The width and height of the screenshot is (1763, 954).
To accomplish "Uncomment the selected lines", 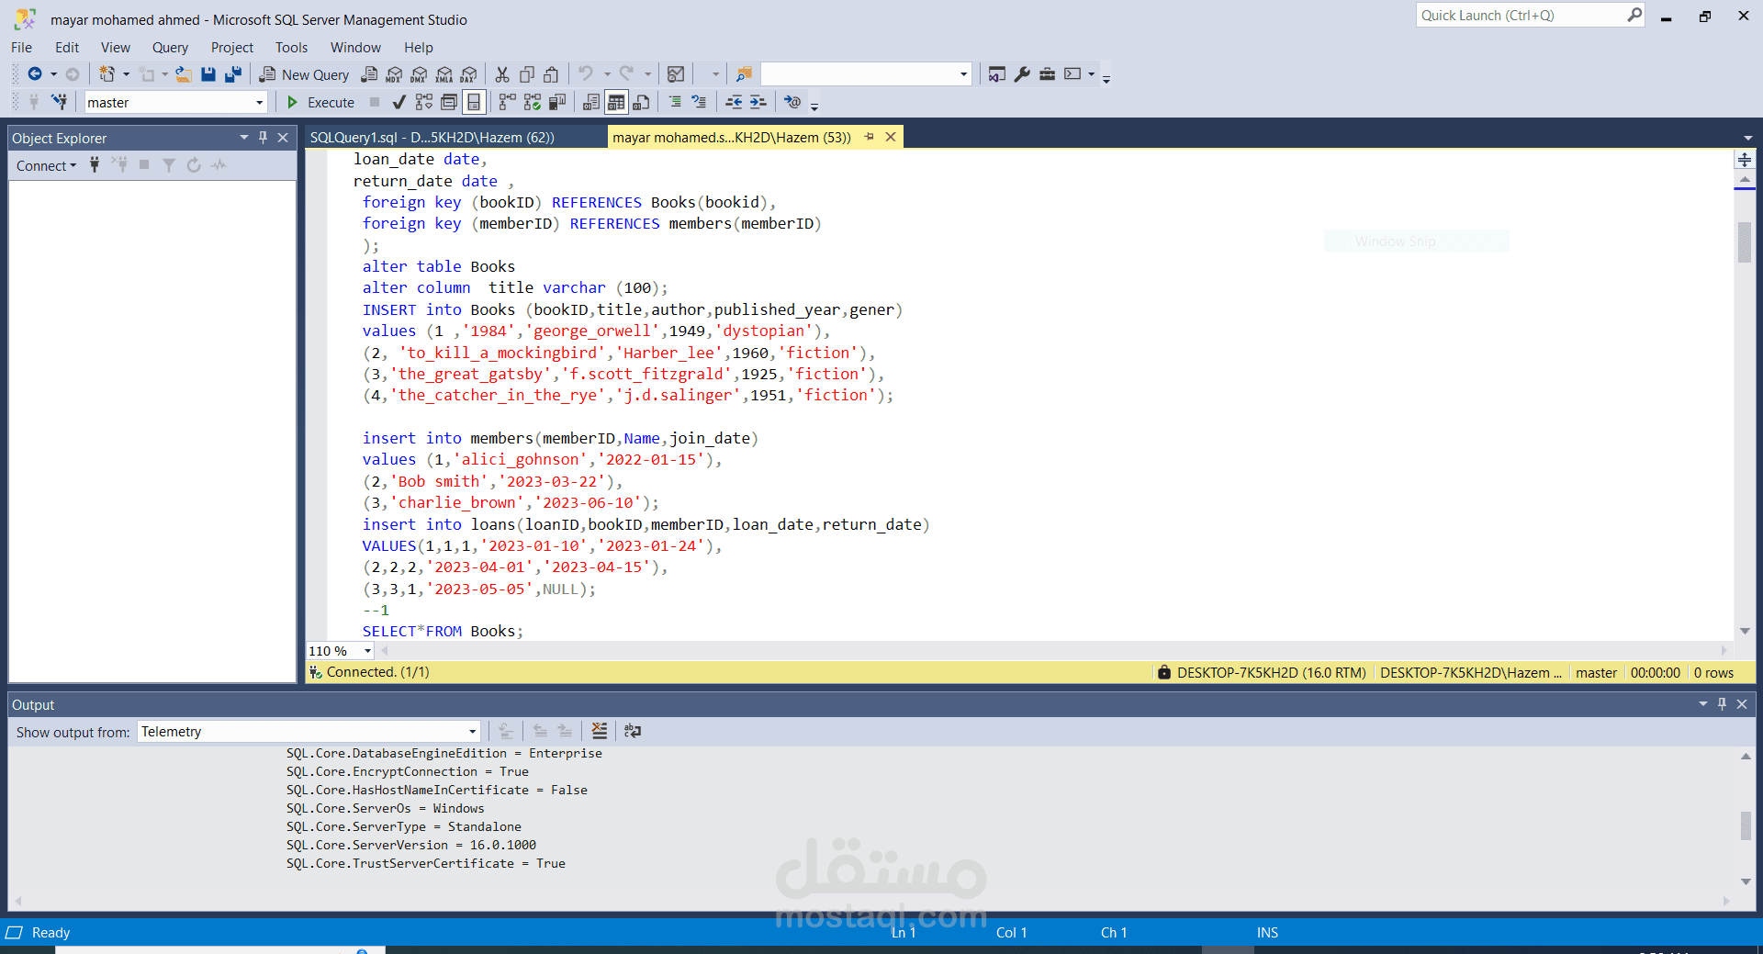I will click(x=700, y=102).
